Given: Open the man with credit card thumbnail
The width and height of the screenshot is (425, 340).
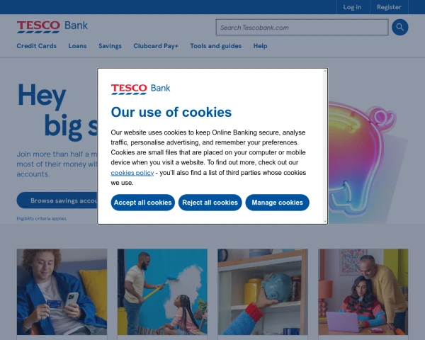Looking at the screenshot, I should click(62, 292).
